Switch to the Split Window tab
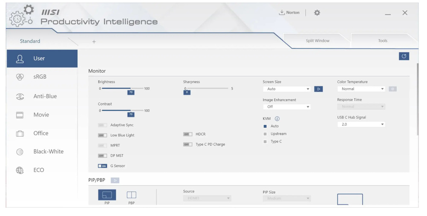 [x=318, y=41]
